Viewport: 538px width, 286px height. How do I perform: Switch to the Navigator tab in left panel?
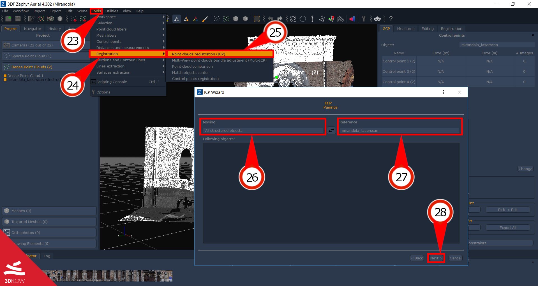click(x=33, y=29)
